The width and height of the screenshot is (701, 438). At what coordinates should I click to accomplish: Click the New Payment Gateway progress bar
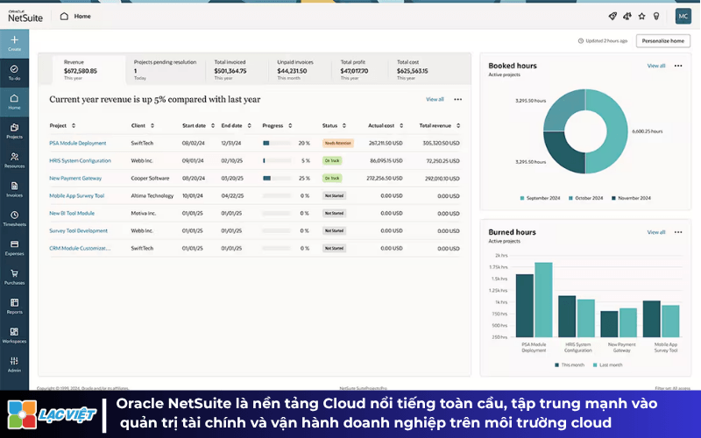coord(277,178)
